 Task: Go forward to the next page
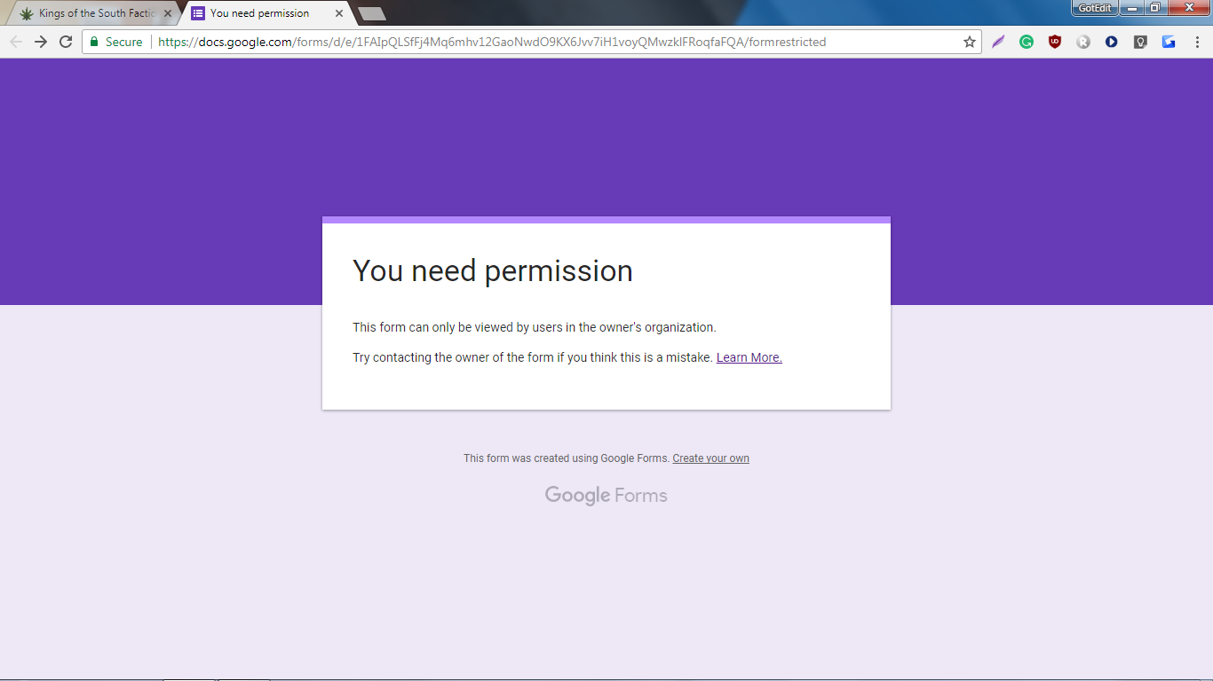click(41, 42)
